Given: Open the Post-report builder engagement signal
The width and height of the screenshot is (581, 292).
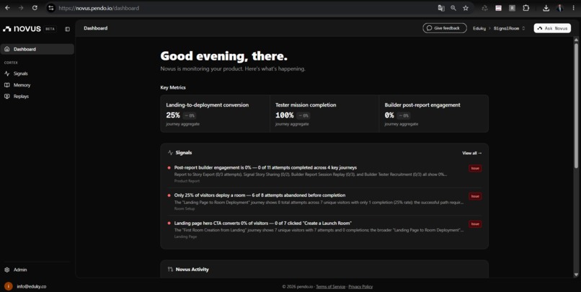Looking at the screenshot, I should 324,174.
